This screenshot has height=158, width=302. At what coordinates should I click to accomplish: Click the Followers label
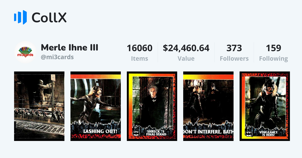[234, 59]
